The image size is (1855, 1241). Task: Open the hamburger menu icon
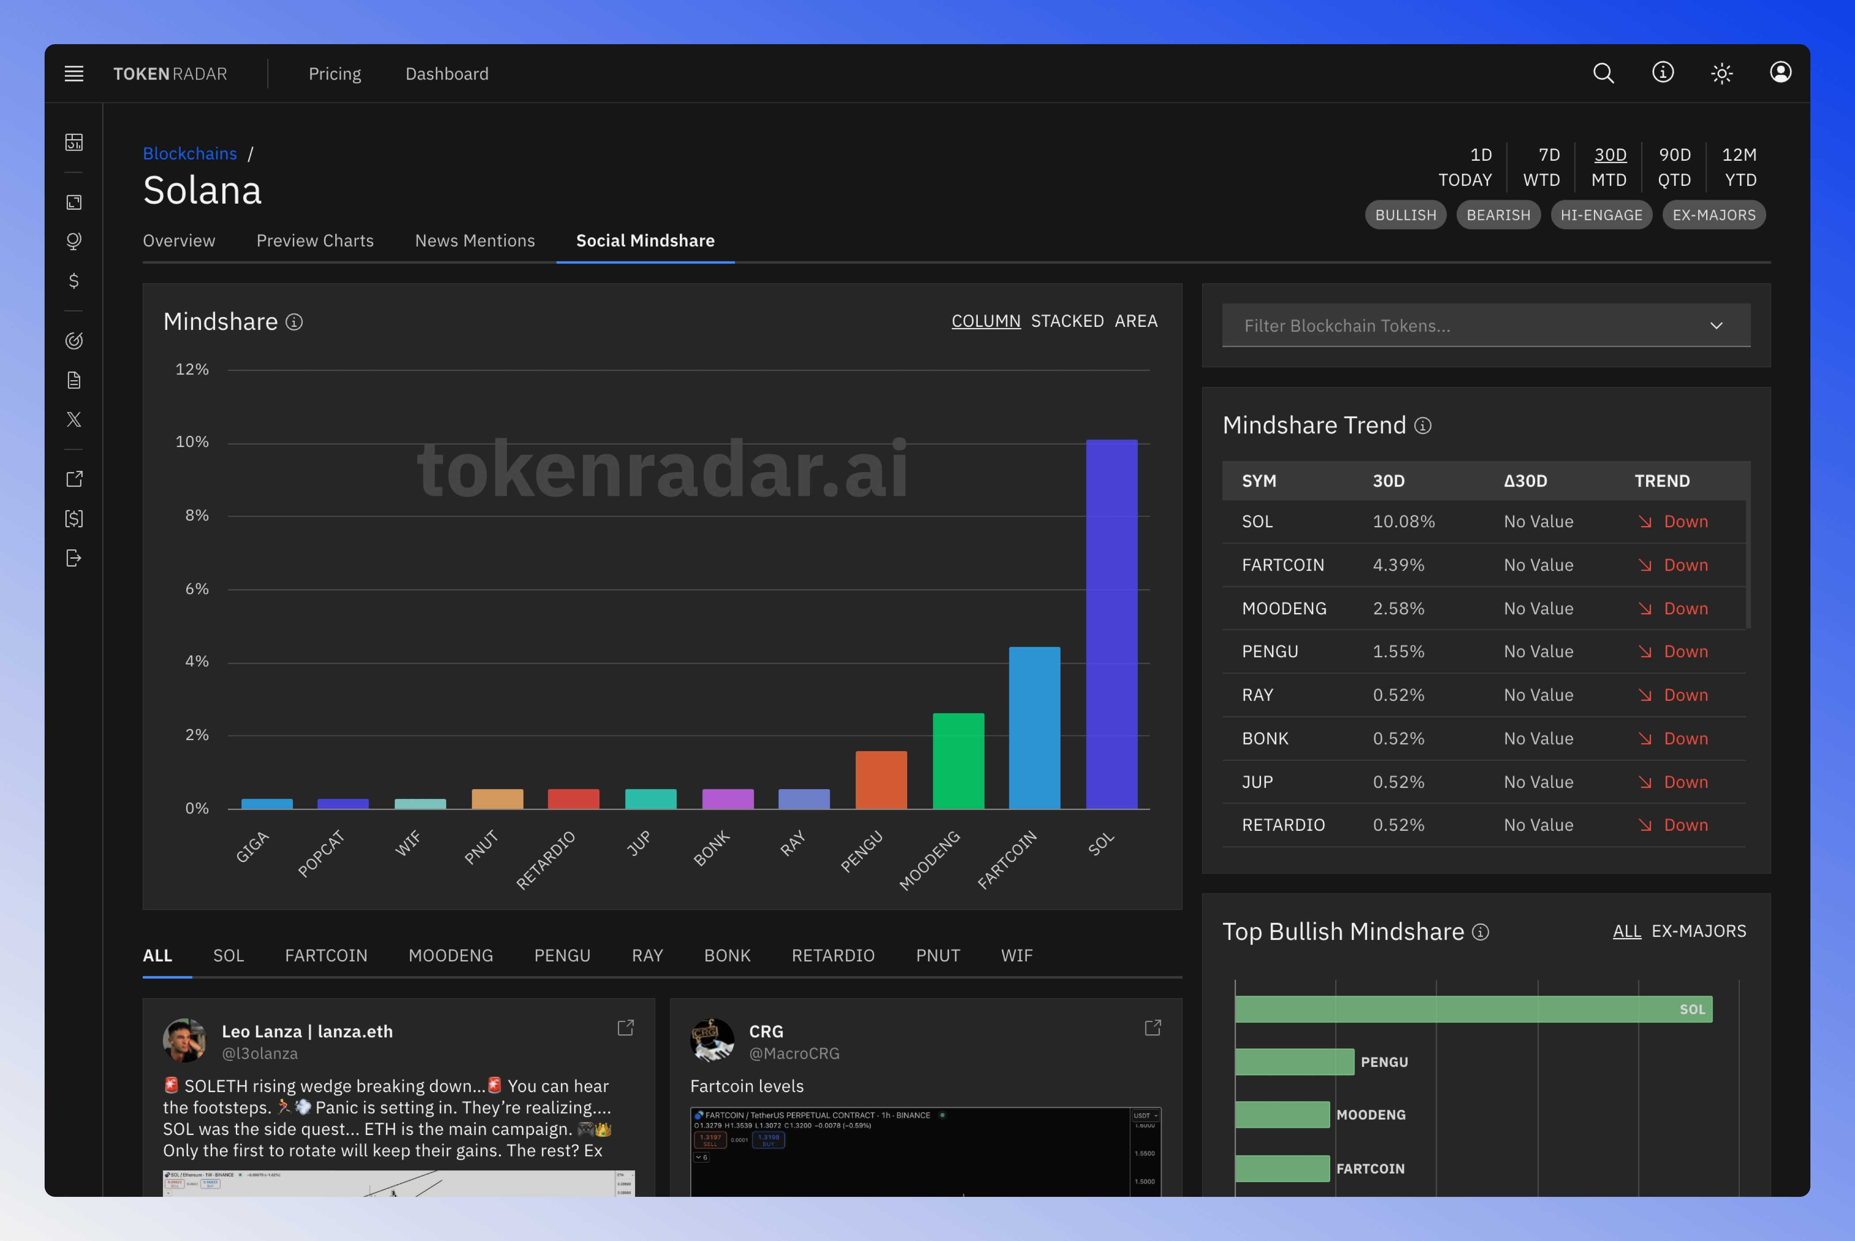click(x=74, y=74)
